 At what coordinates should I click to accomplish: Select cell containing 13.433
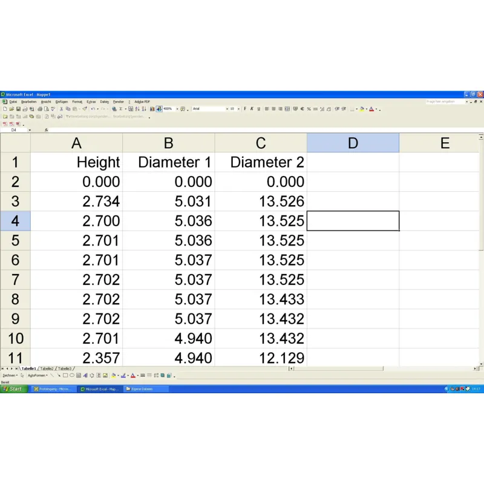point(261,299)
